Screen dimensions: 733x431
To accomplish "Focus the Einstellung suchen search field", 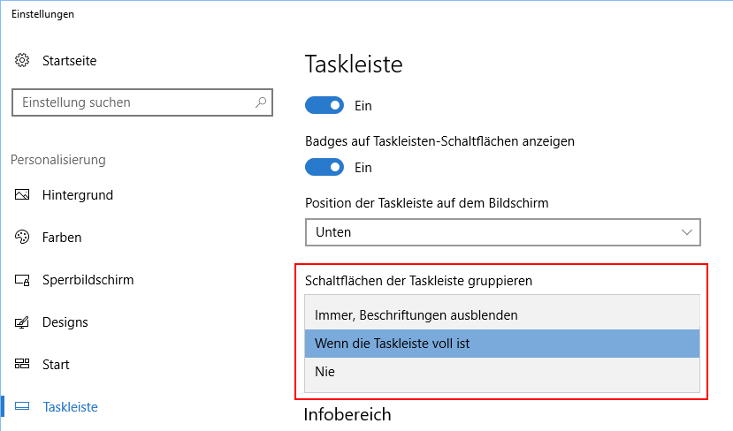I will click(x=142, y=102).
